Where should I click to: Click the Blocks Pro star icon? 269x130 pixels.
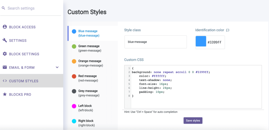(5, 94)
